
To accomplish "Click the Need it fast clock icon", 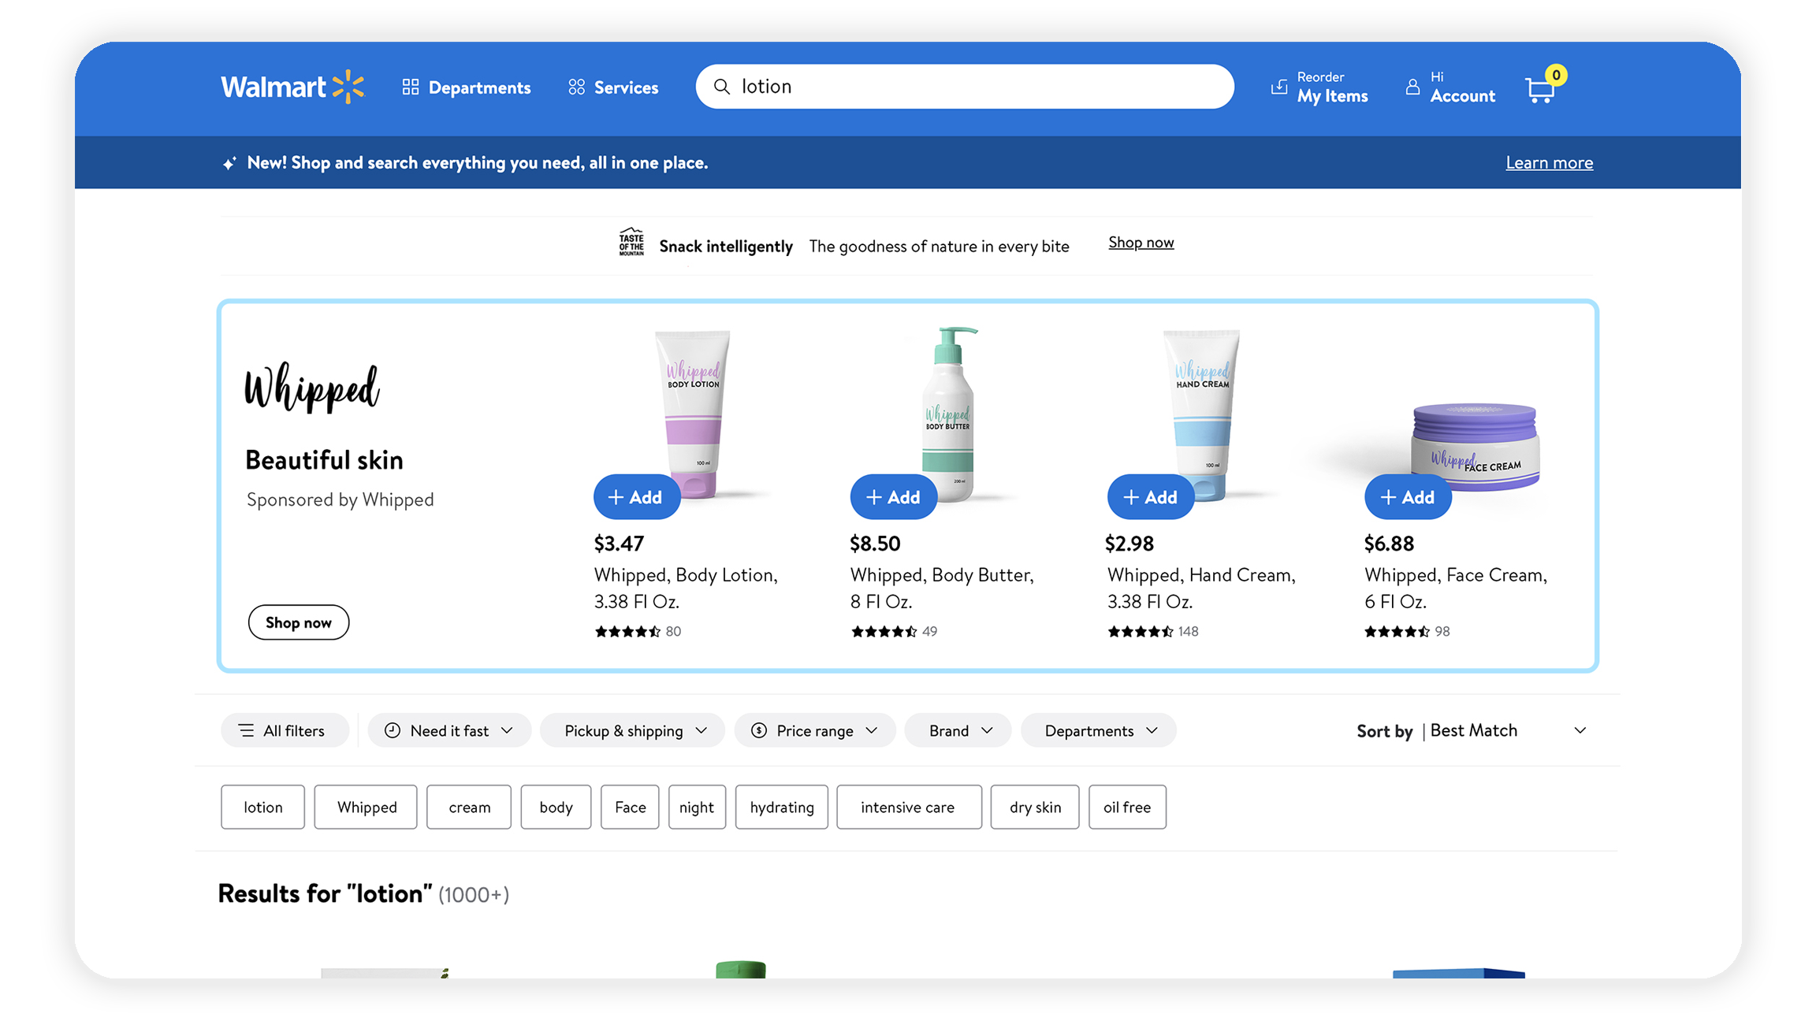I will pyautogui.click(x=393, y=730).
